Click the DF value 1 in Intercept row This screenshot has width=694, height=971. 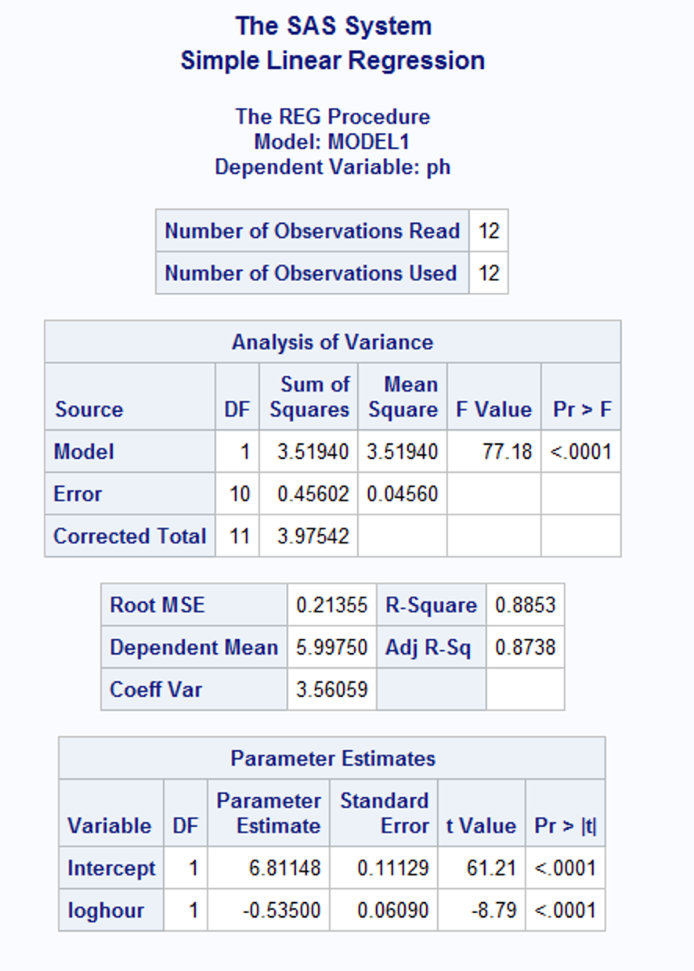193,868
